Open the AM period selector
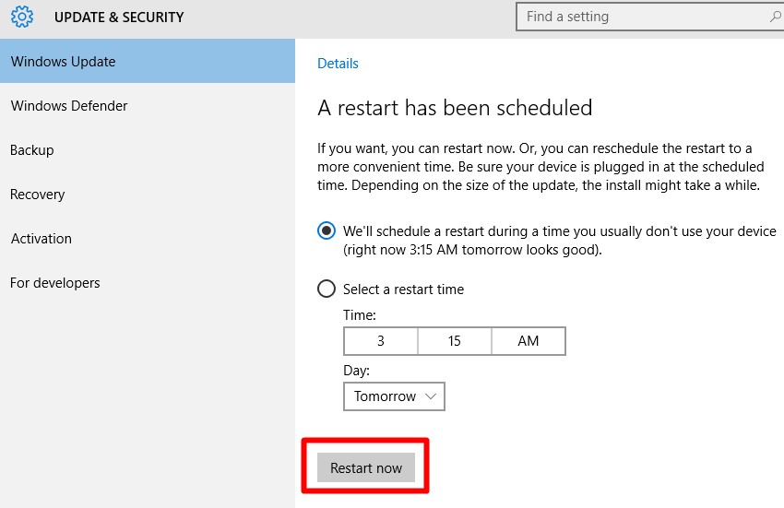Screen dimensions: 784x508 click(529, 341)
